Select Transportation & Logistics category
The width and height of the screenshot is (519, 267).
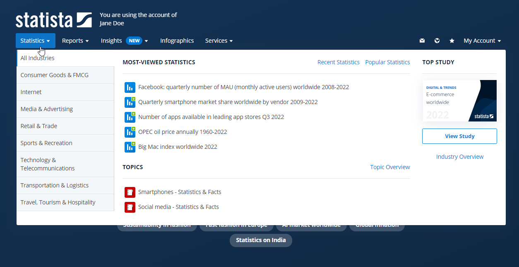(x=65, y=185)
